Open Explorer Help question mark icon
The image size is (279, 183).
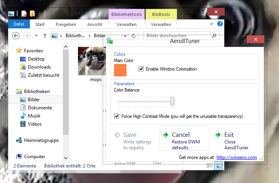[220, 24]
